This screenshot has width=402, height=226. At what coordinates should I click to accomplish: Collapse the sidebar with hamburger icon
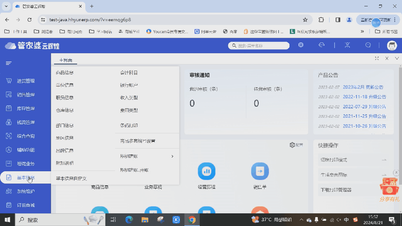8,63
